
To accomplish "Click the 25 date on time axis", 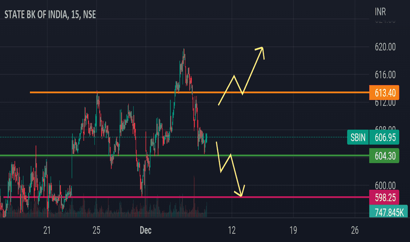I will click(x=96, y=230).
